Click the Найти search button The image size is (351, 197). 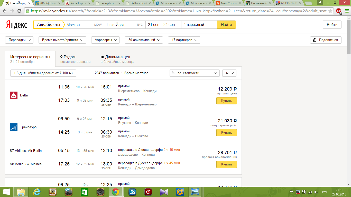(226, 25)
